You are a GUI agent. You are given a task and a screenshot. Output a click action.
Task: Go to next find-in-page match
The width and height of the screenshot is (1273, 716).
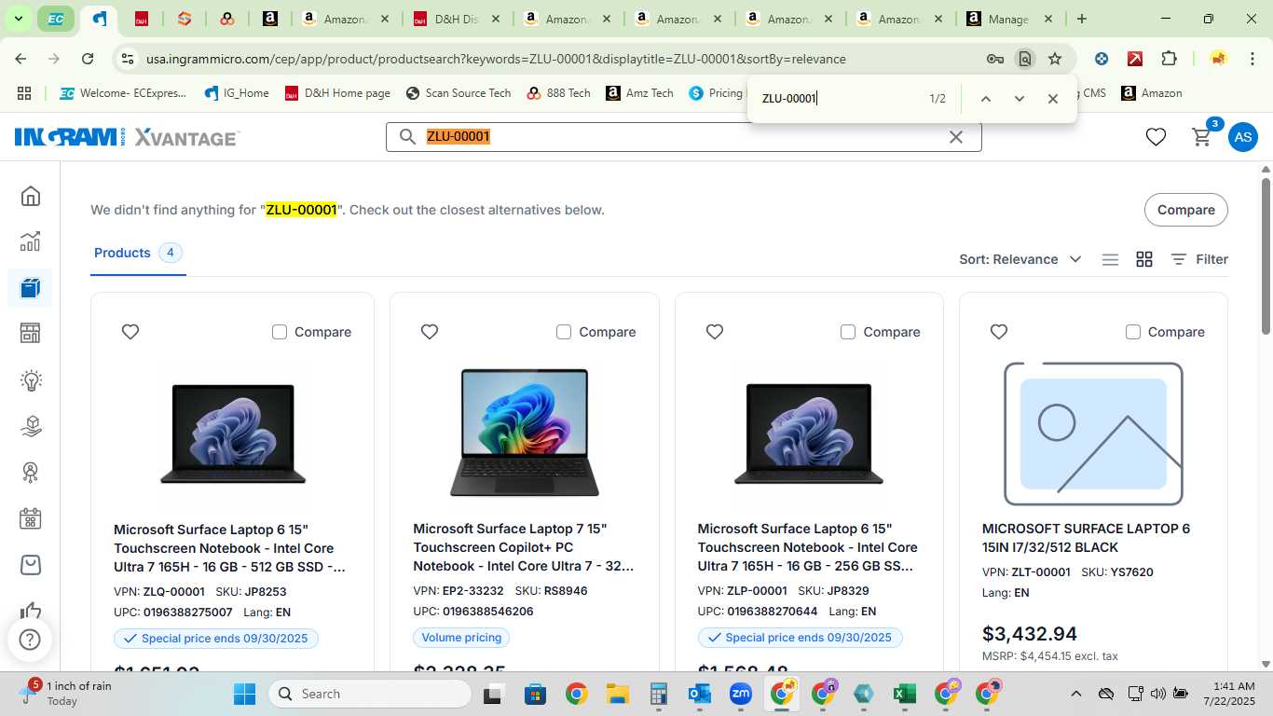pos(1019,99)
